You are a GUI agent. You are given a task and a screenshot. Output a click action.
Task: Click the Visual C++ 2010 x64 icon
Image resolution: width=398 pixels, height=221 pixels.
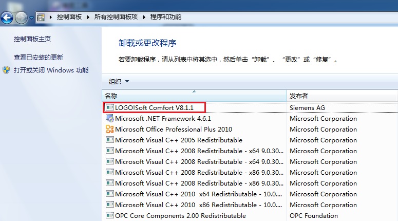pyautogui.click(x=110, y=194)
